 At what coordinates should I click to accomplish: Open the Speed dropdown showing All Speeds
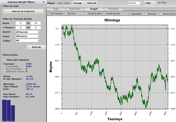click(28, 32)
